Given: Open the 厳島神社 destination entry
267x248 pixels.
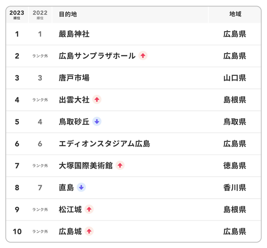Looking at the screenshot, I should coord(74,34).
